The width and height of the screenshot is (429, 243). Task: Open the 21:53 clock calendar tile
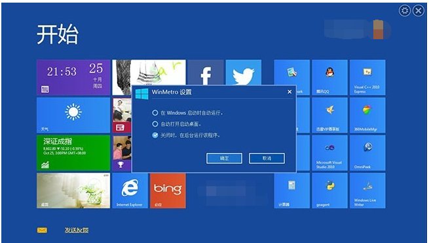tap(73, 77)
